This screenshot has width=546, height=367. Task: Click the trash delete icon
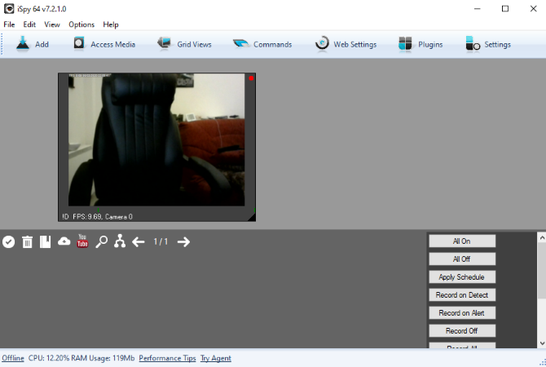pos(27,242)
